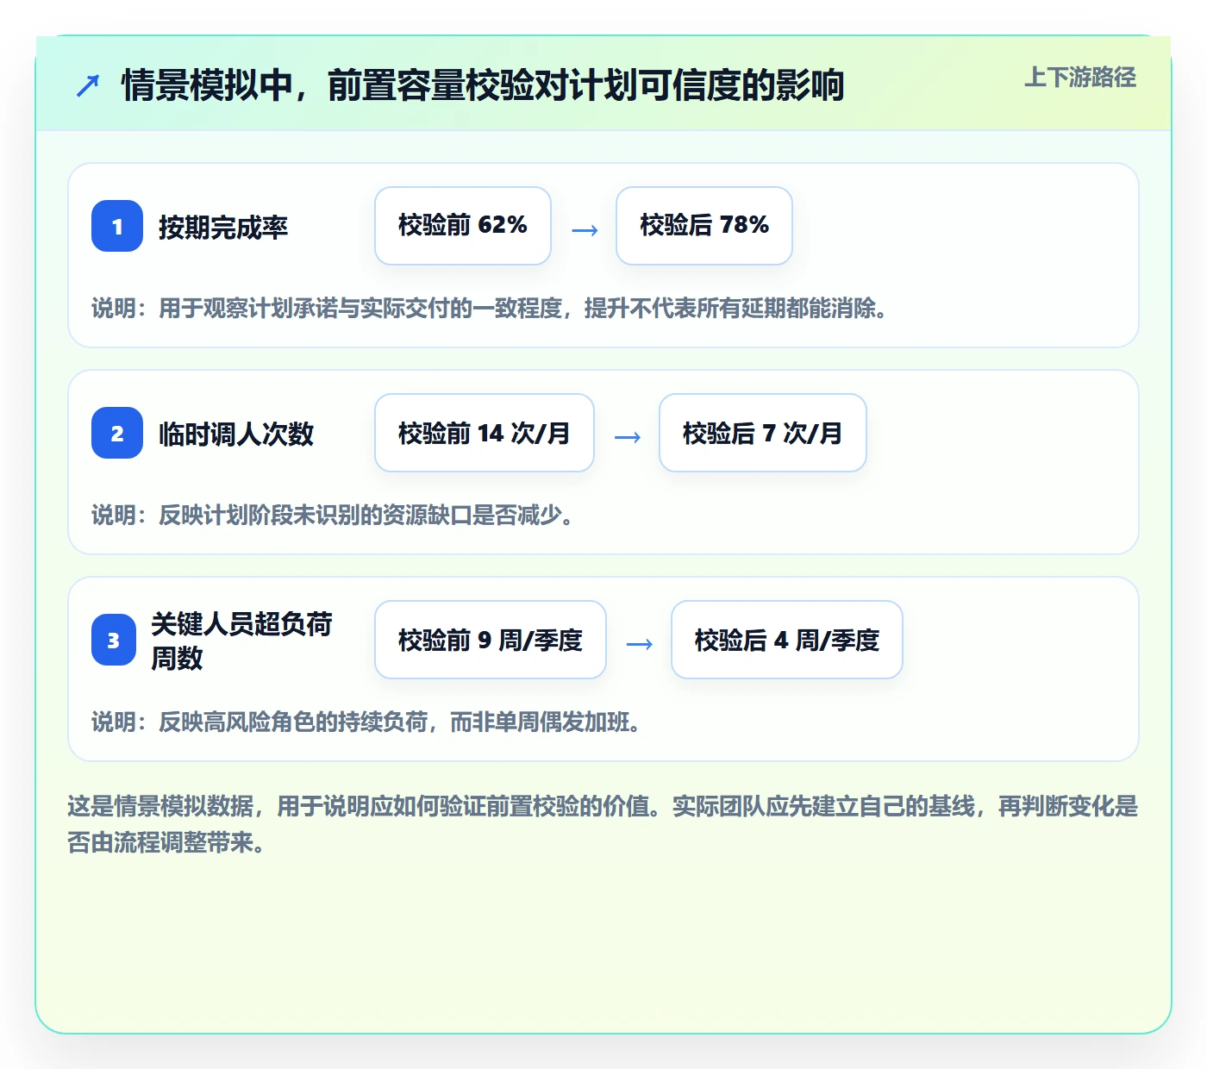Click the trending-up arrow icon in the header
The image size is (1207, 1069).
pyautogui.click(x=88, y=85)
